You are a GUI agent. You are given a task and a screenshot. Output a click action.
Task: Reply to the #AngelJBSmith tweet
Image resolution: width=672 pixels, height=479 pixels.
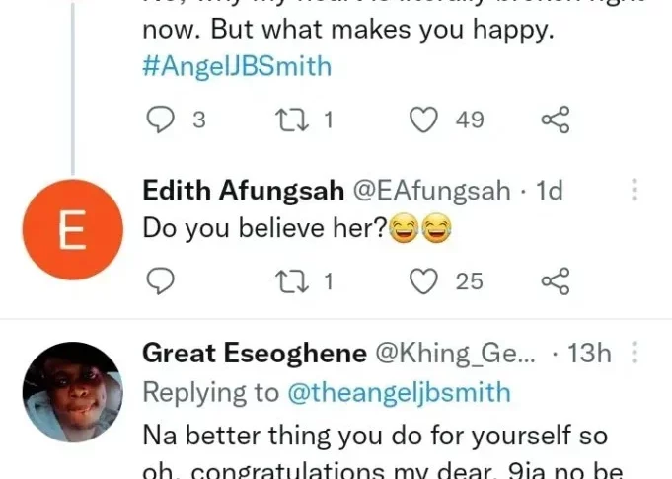[160, 120]
